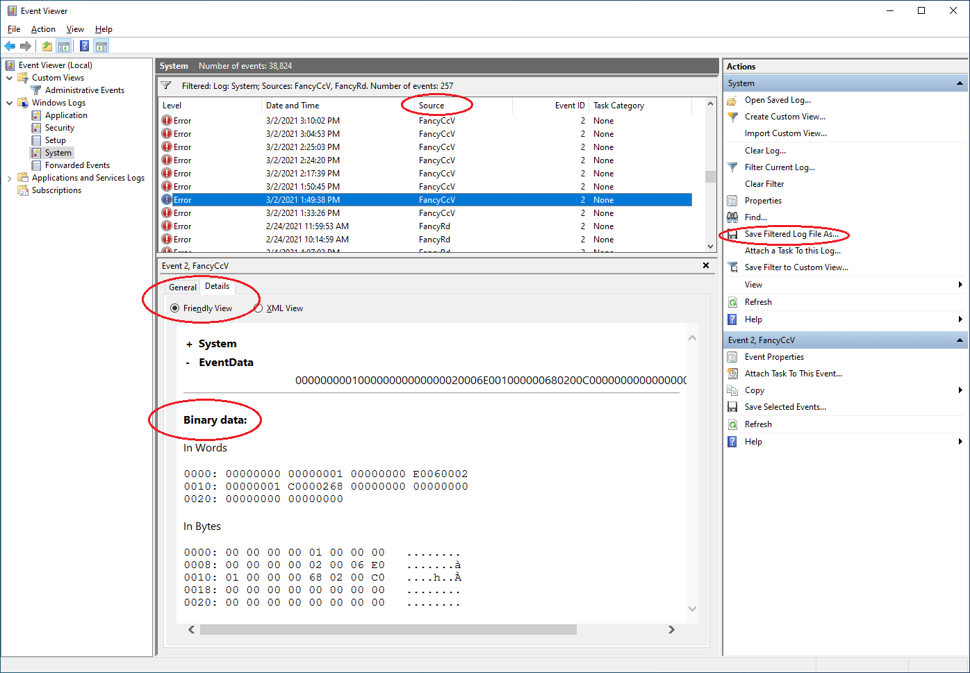Toggle the Show/Hide Console Tree toolbar icon
Viewport: 970px width, 673px height.
[64, 46]
